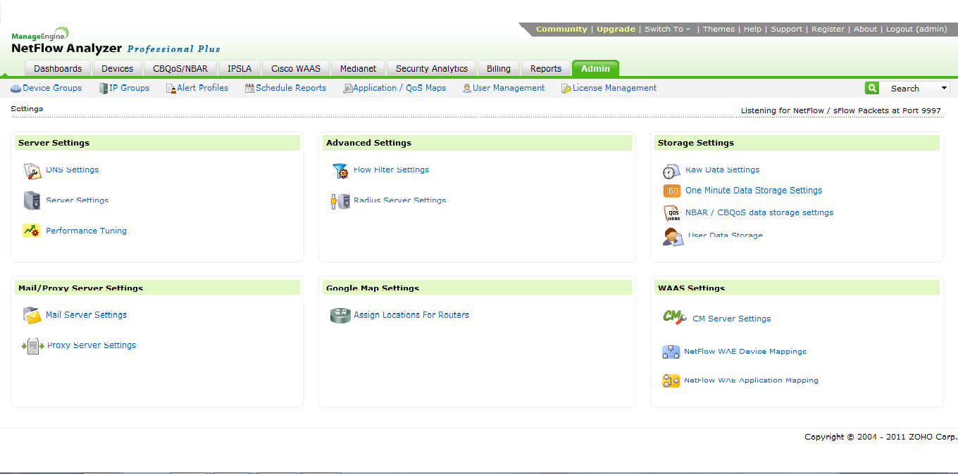This screenshot has width=958, height=474.
Task: Click the Server Settings link text
Action: click(77, 200)
